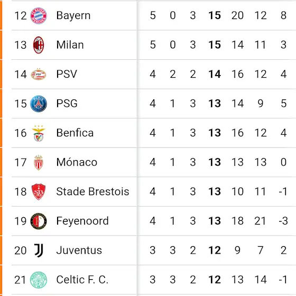This screenshot has height=296, width=296.
Task: Click the Celtic F.C. green crest
Action: coord(39,280)
